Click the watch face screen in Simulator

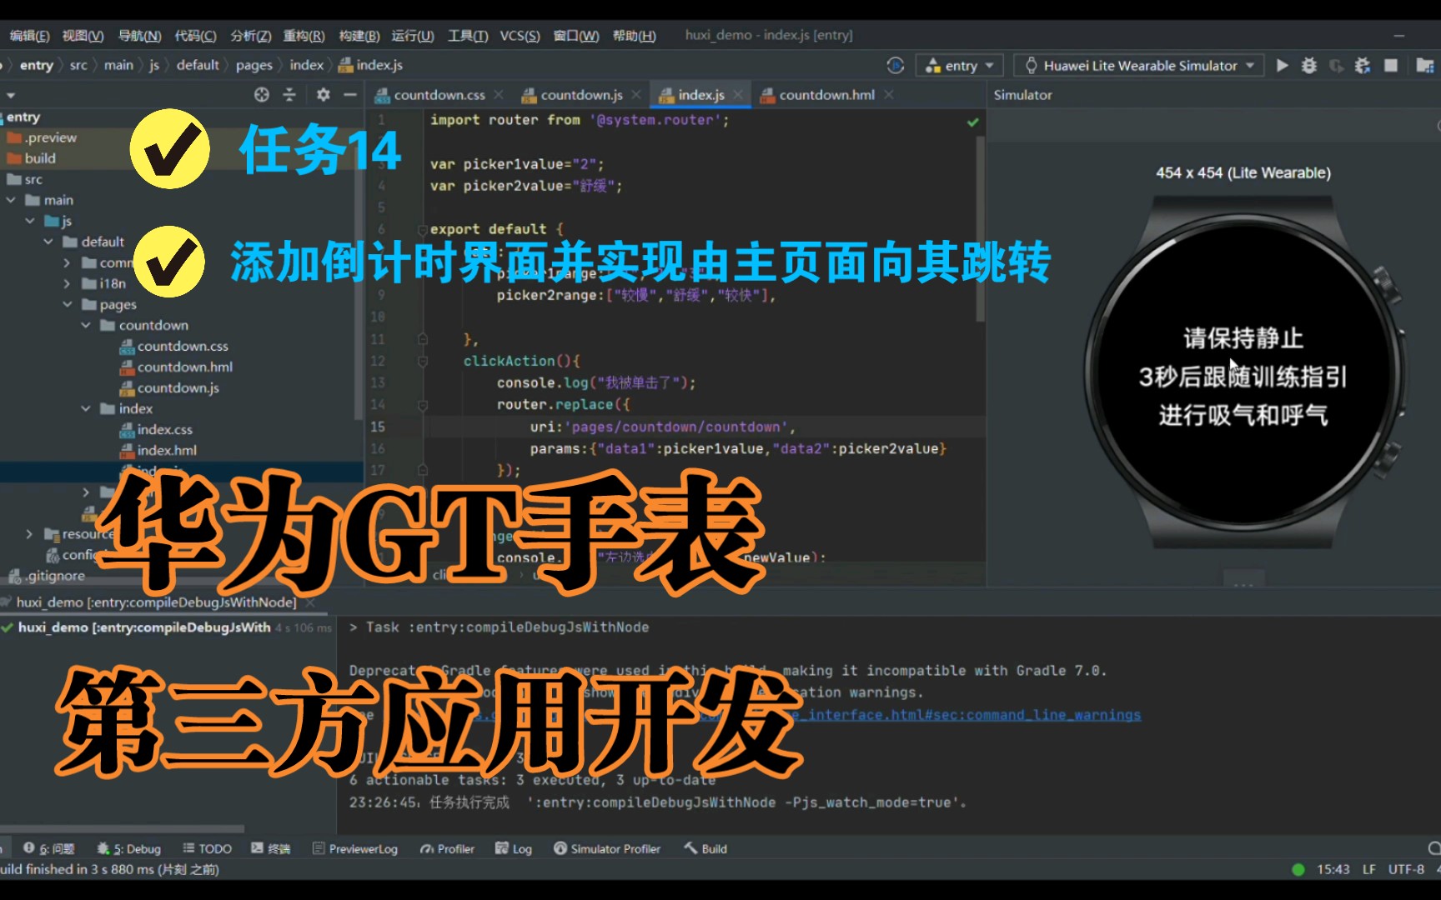point(1243,375)
